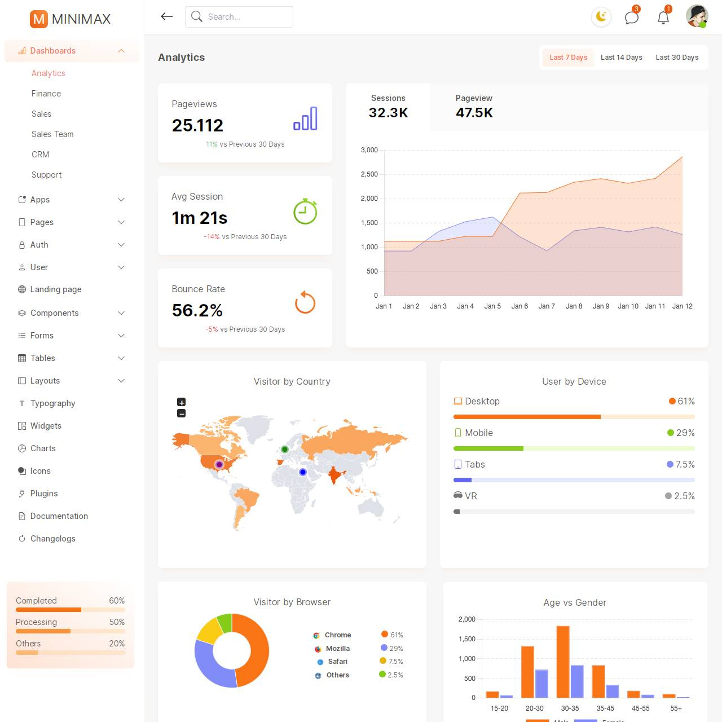Select the Sessions tab
Image resolution: width=722 pixels, height=722 pixels.
[x=388, y=107]
